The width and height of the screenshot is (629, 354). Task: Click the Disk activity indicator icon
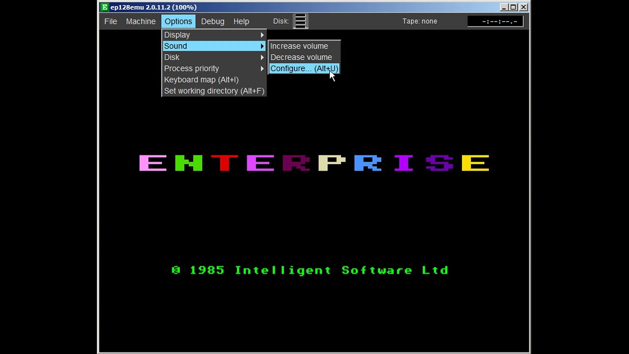tap(300, 21)
